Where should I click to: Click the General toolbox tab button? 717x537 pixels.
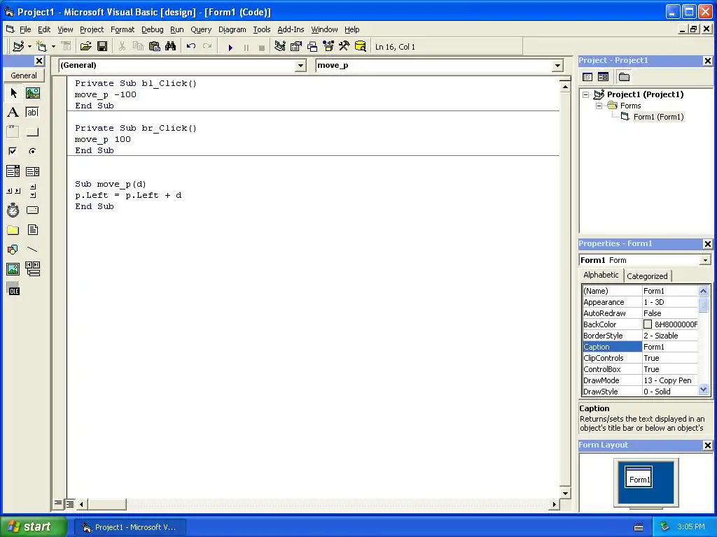click(x=24, y=76)
